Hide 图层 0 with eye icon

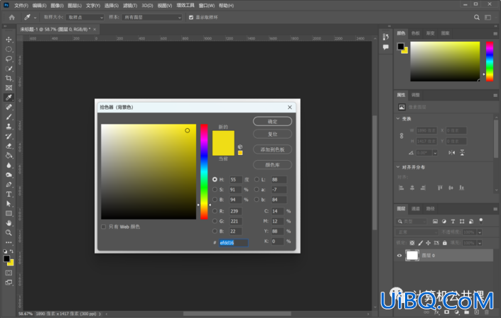[399, 255]
